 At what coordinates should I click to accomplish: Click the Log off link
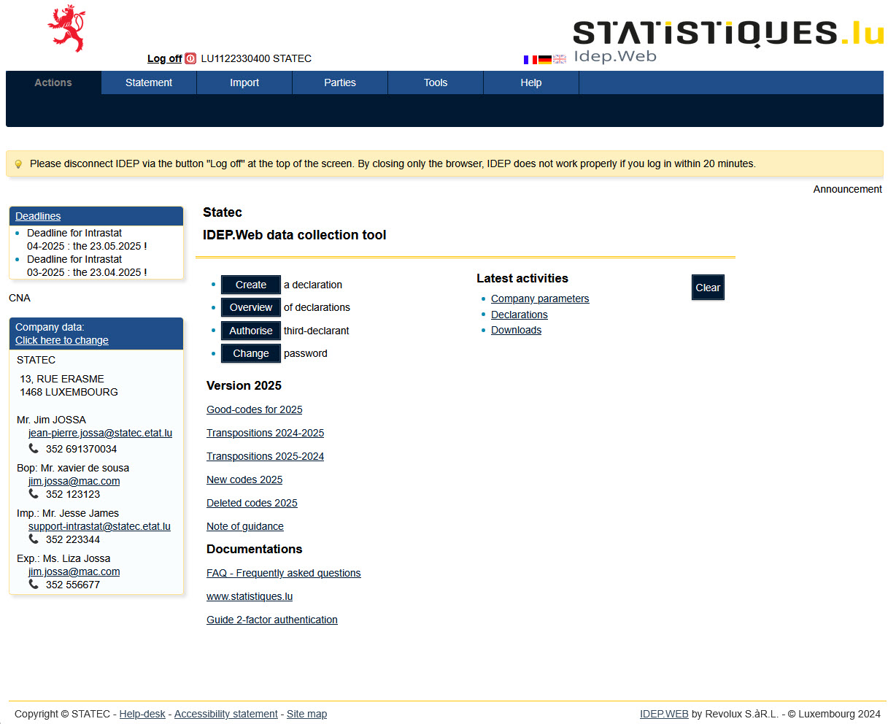click(x=163, y=58)
